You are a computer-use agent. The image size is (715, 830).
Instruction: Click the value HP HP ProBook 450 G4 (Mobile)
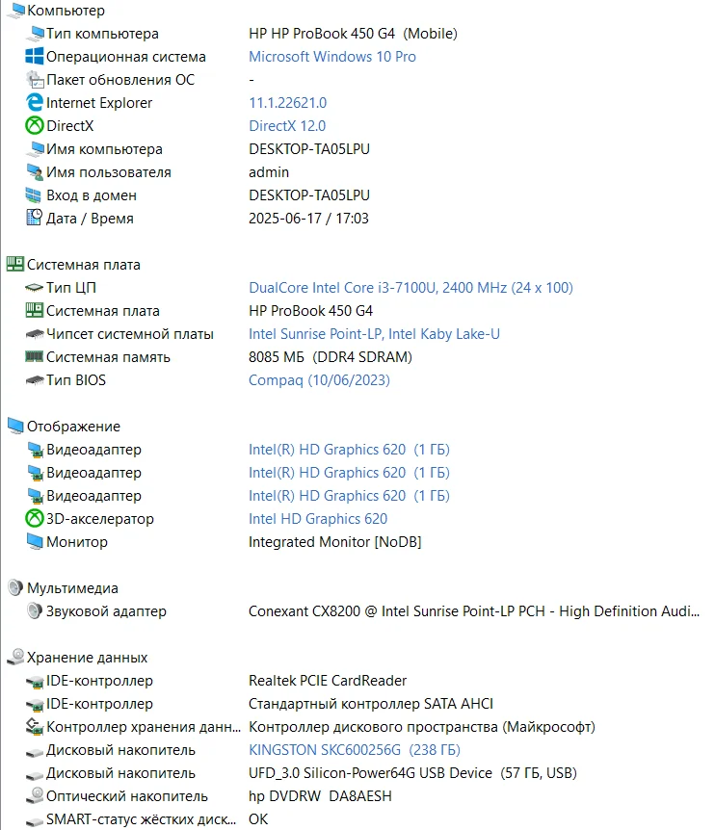pos(353,34)
